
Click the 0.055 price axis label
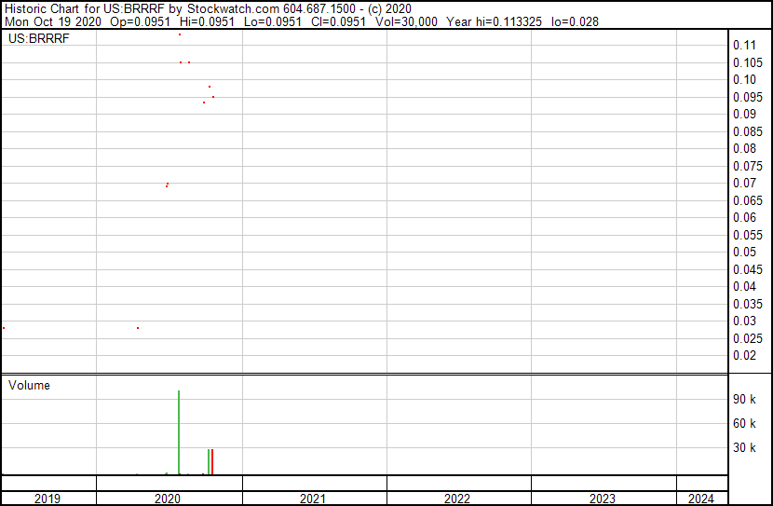(x=748, y=235)
